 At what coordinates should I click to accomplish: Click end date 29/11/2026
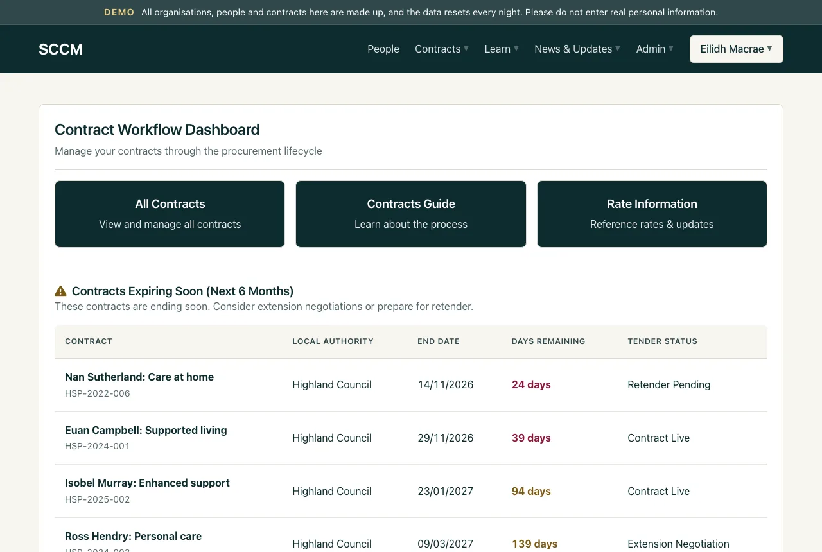click(x=445, y=438)
